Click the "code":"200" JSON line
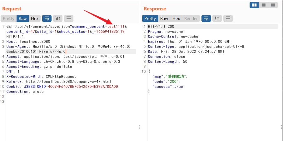This screenshot has width=283, height=141. click(166, 82)
